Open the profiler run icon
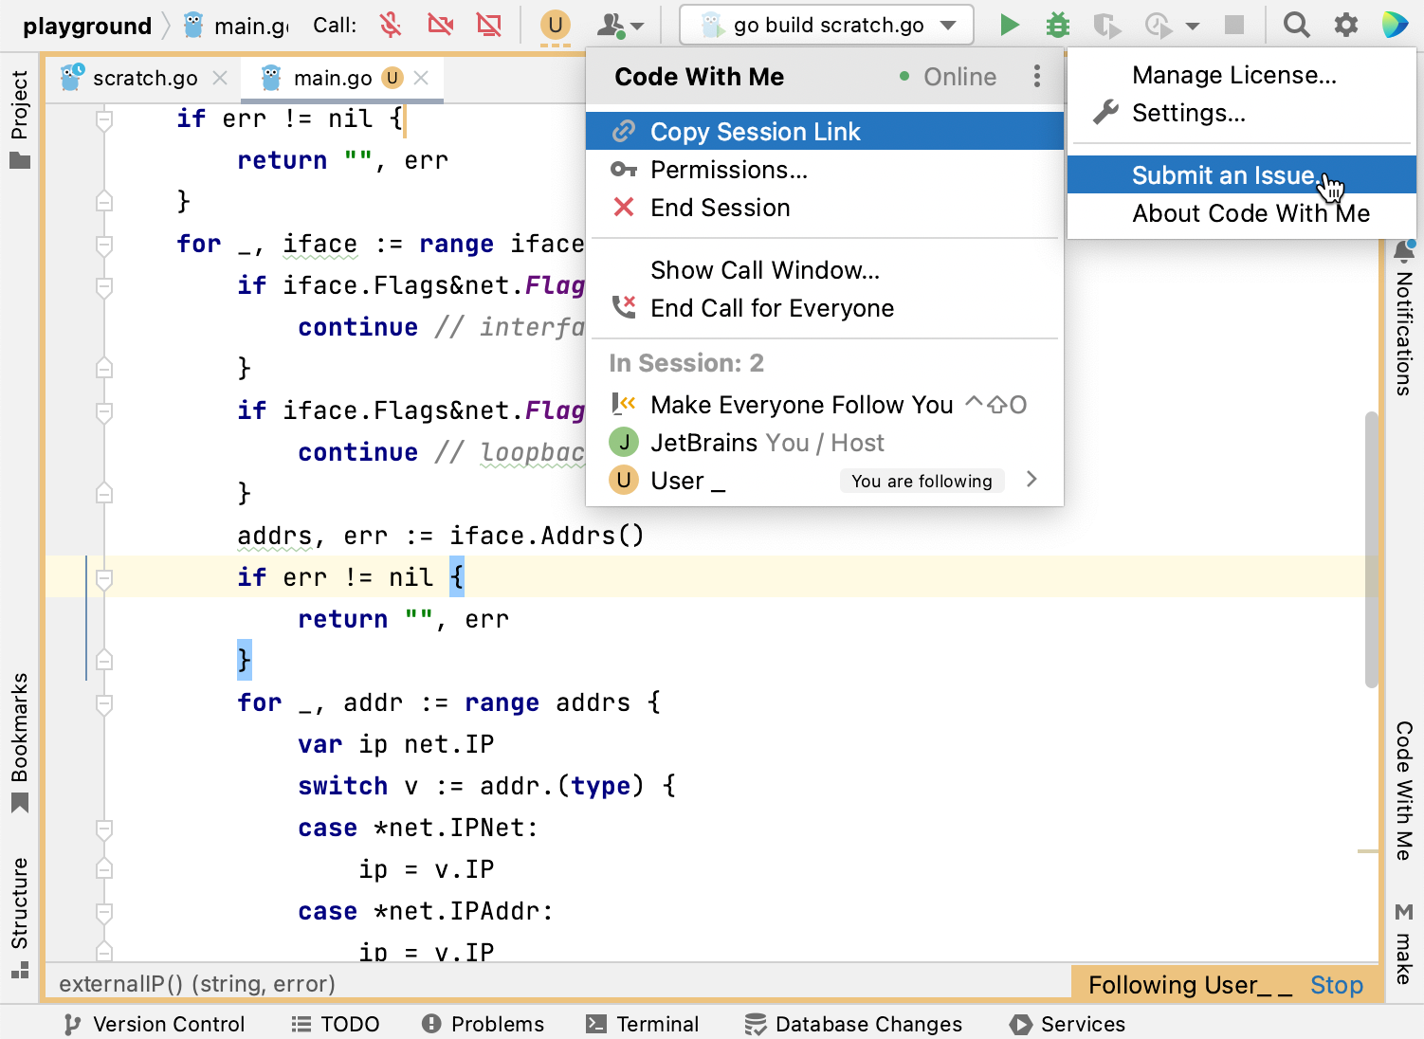1424x1039 pixels. click(1158, 25)
